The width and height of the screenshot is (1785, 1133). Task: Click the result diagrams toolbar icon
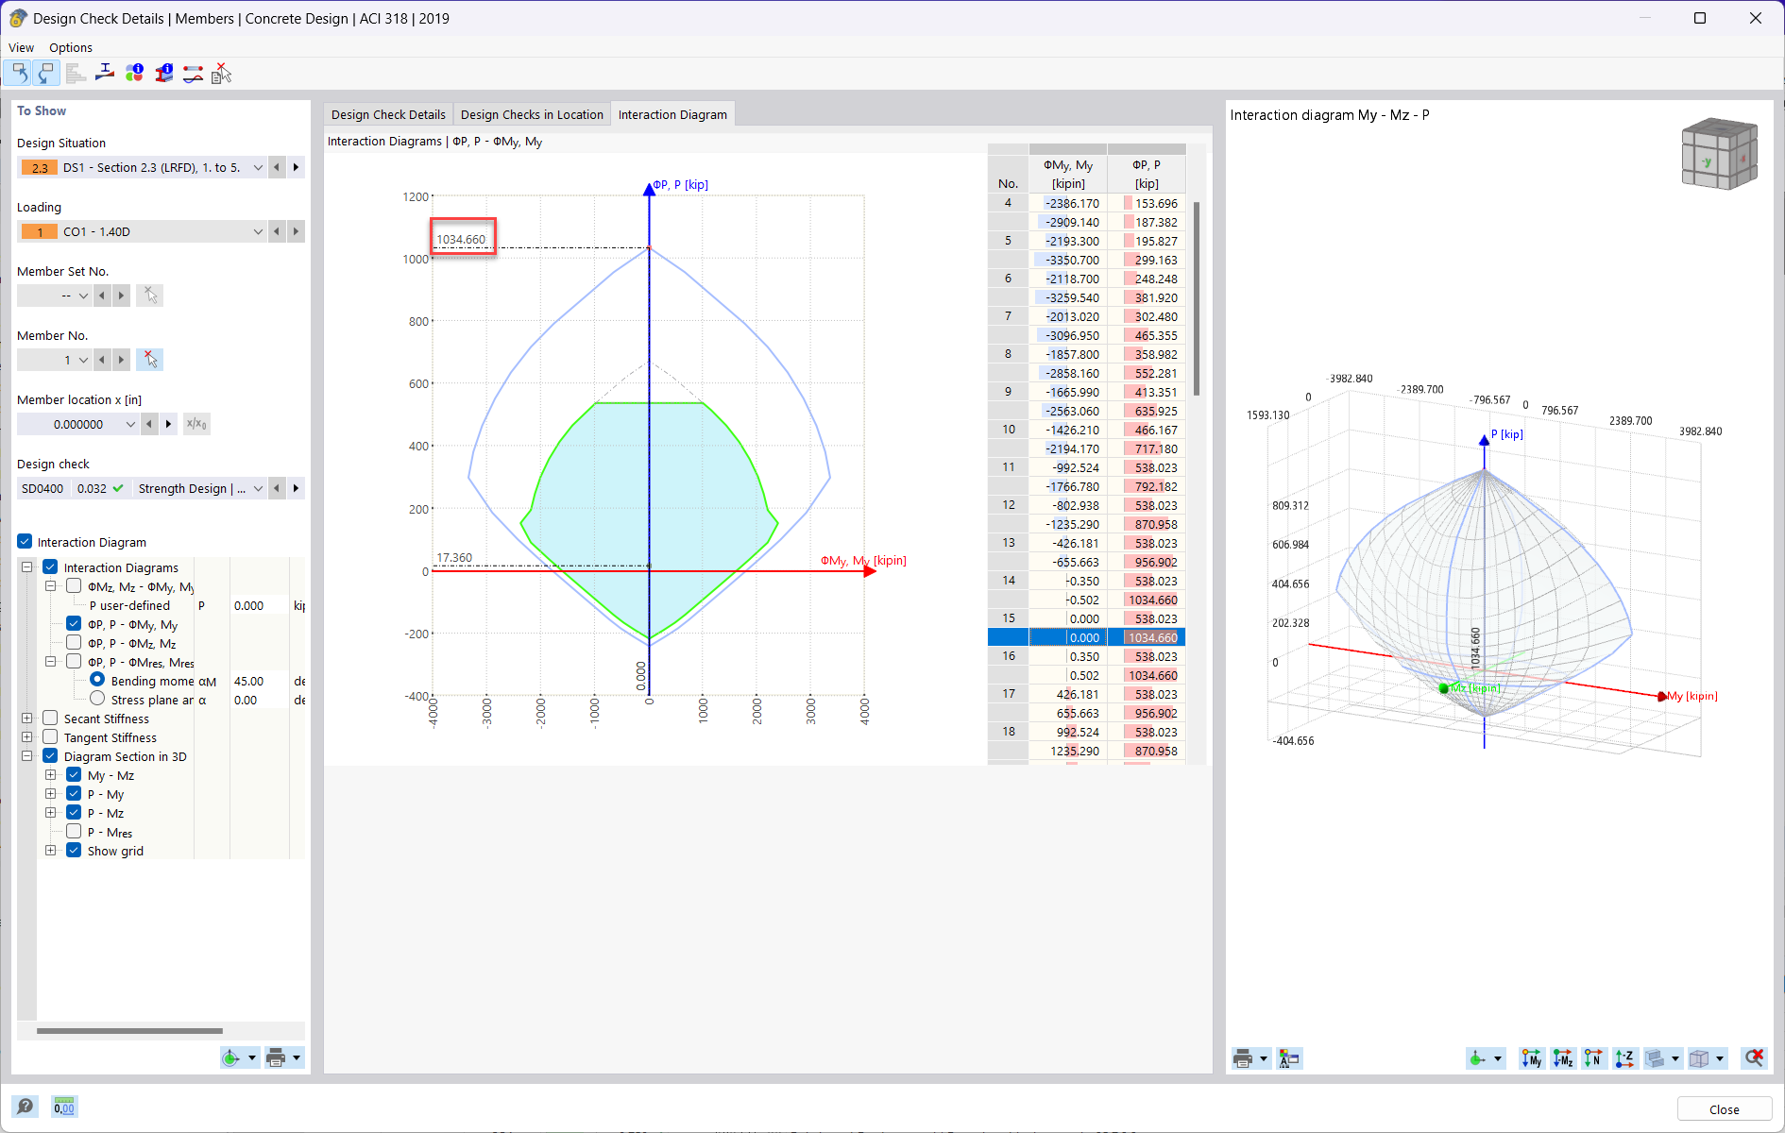tap(76, 73)
